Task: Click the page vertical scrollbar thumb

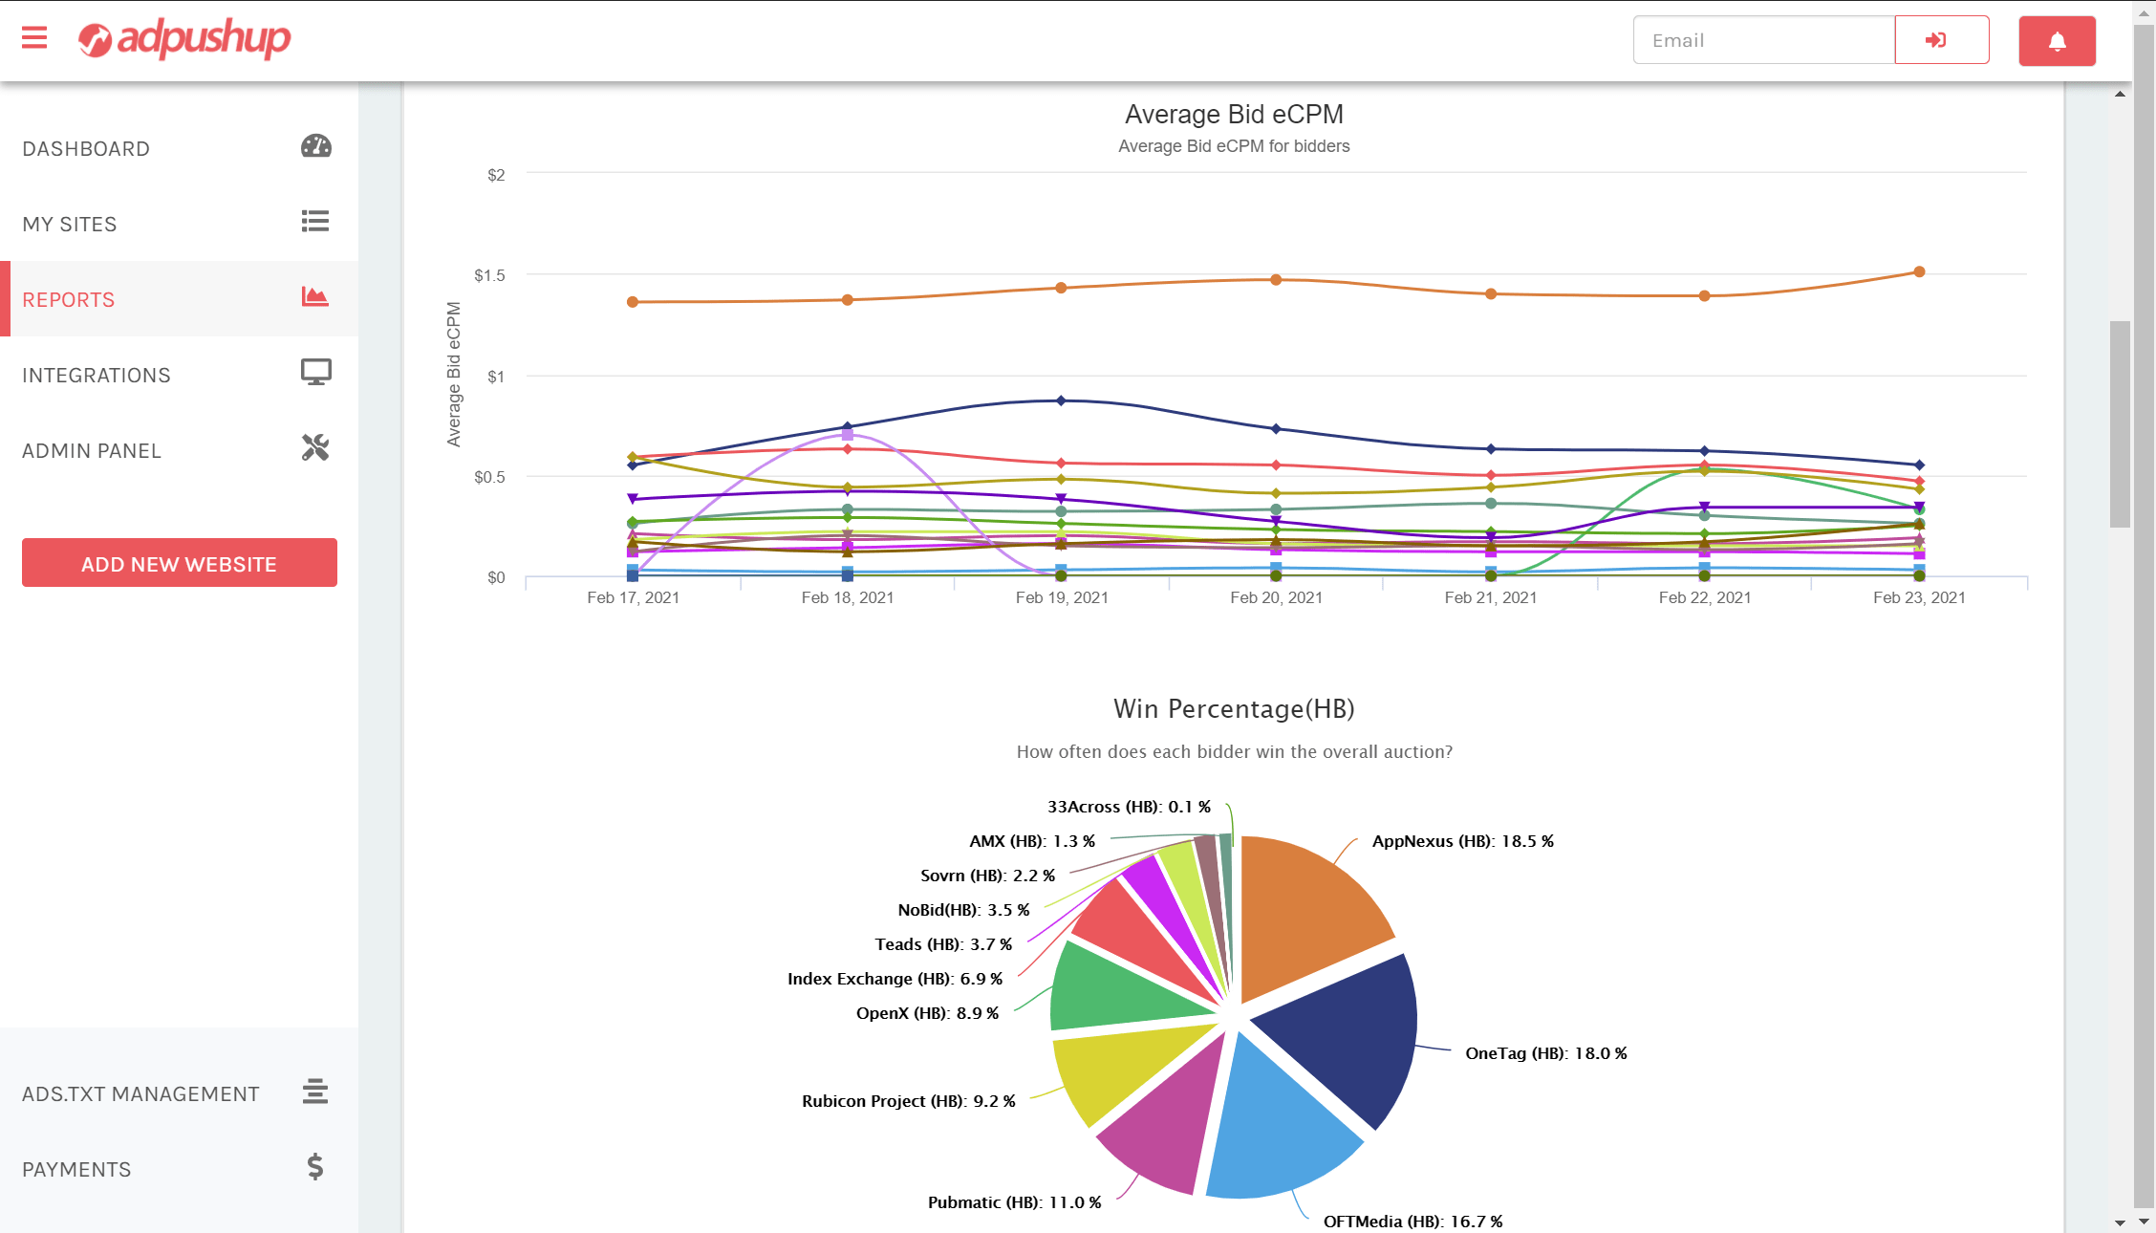Action: pyautogui.click(x=2120, y=423)
